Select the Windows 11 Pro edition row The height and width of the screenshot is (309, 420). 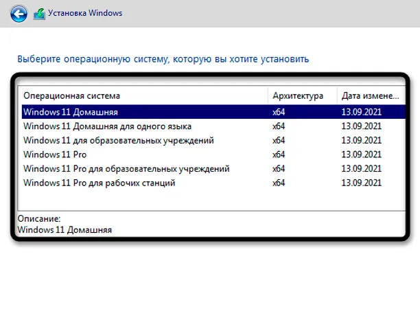pos(213,154)
